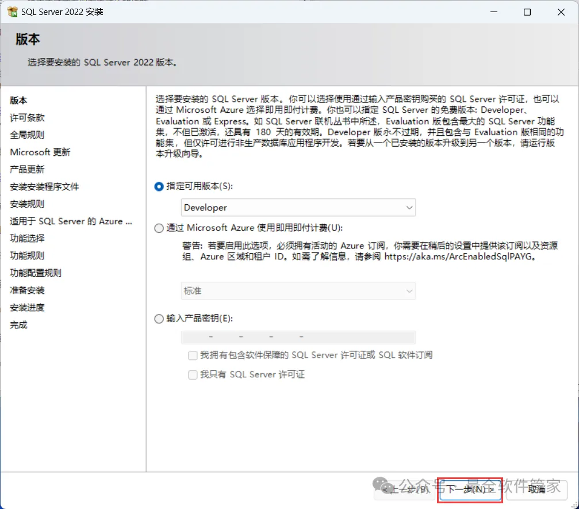This screenshot has height=509, width=579.
Task: Click 安装规则 in the step list
Action: click(27, 204)
